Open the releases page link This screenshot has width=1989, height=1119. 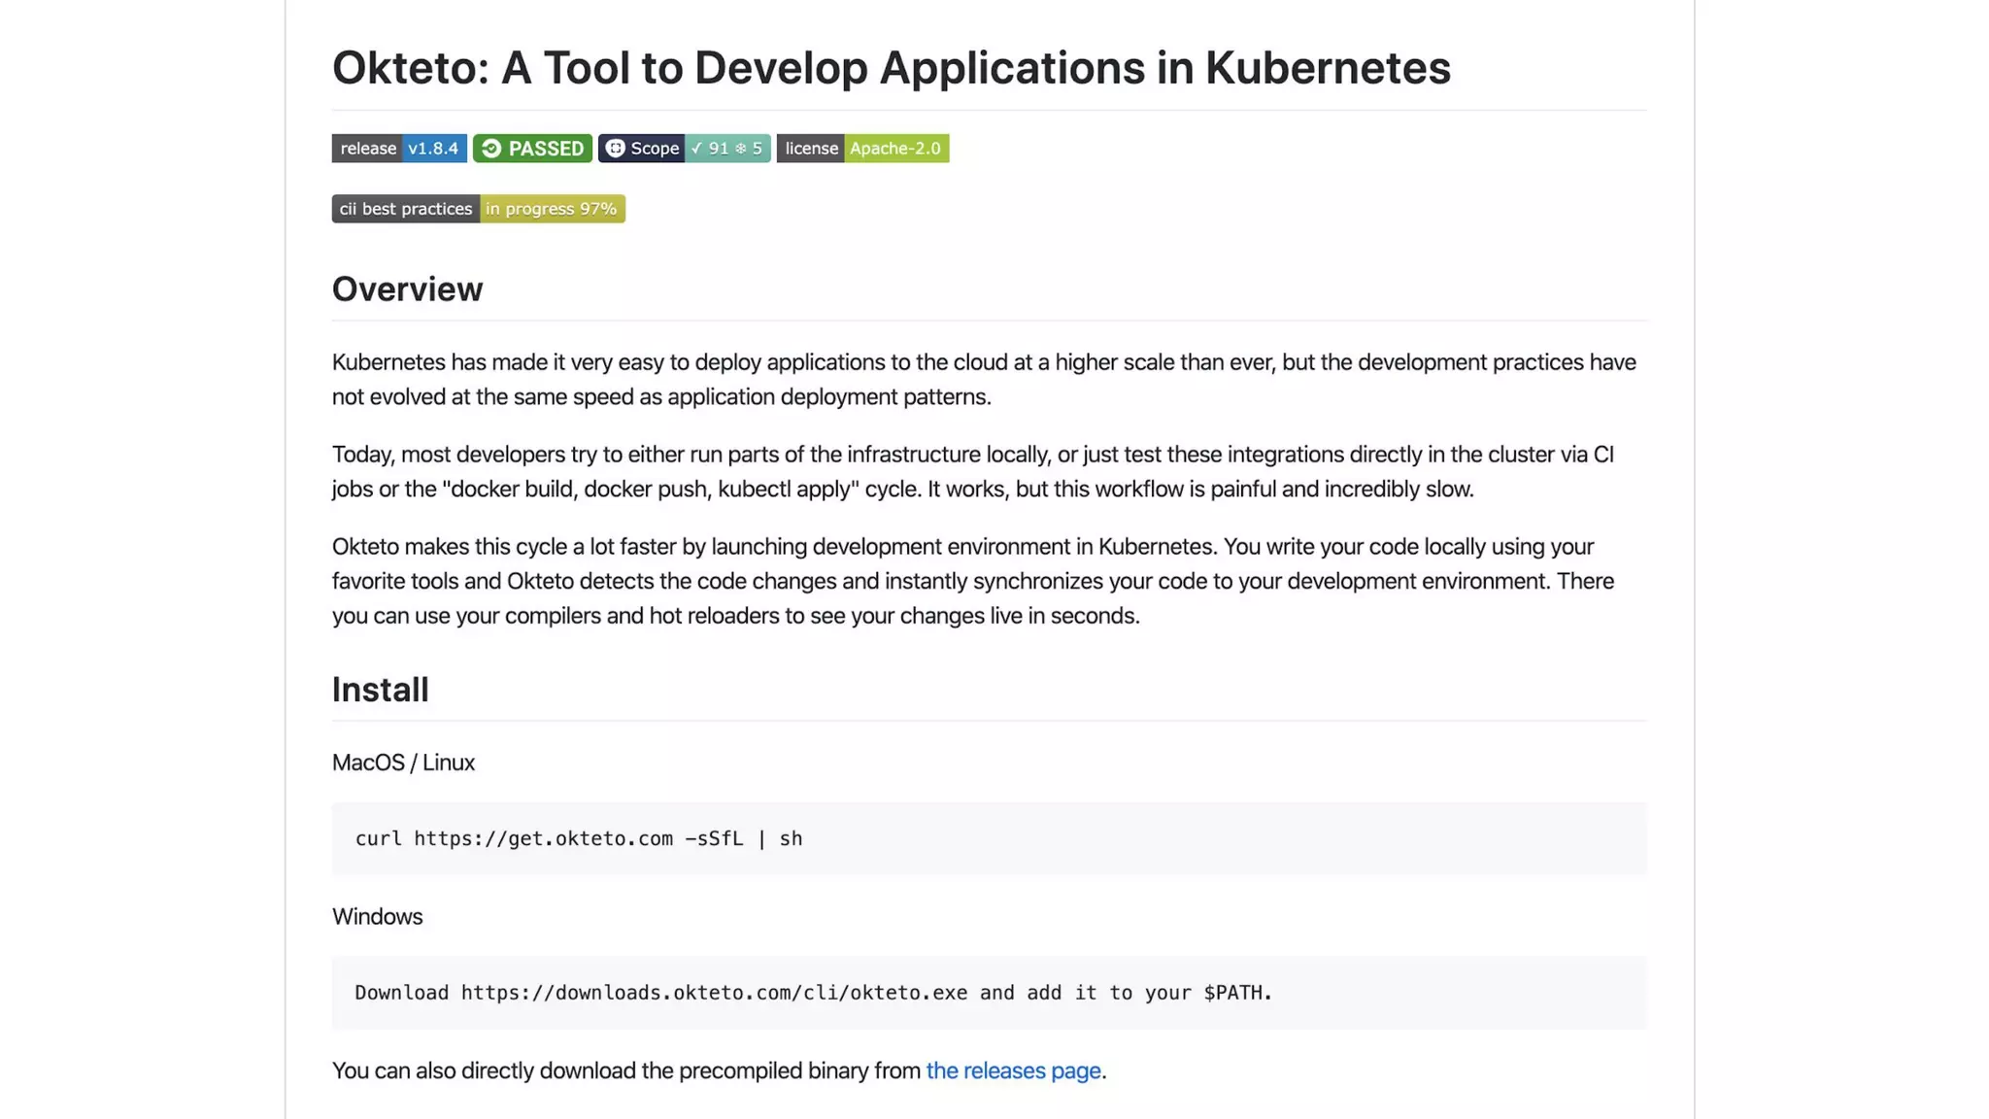1013,1070
